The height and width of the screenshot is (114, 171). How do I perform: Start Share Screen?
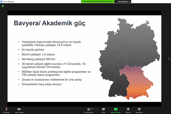tap(116, 110)
